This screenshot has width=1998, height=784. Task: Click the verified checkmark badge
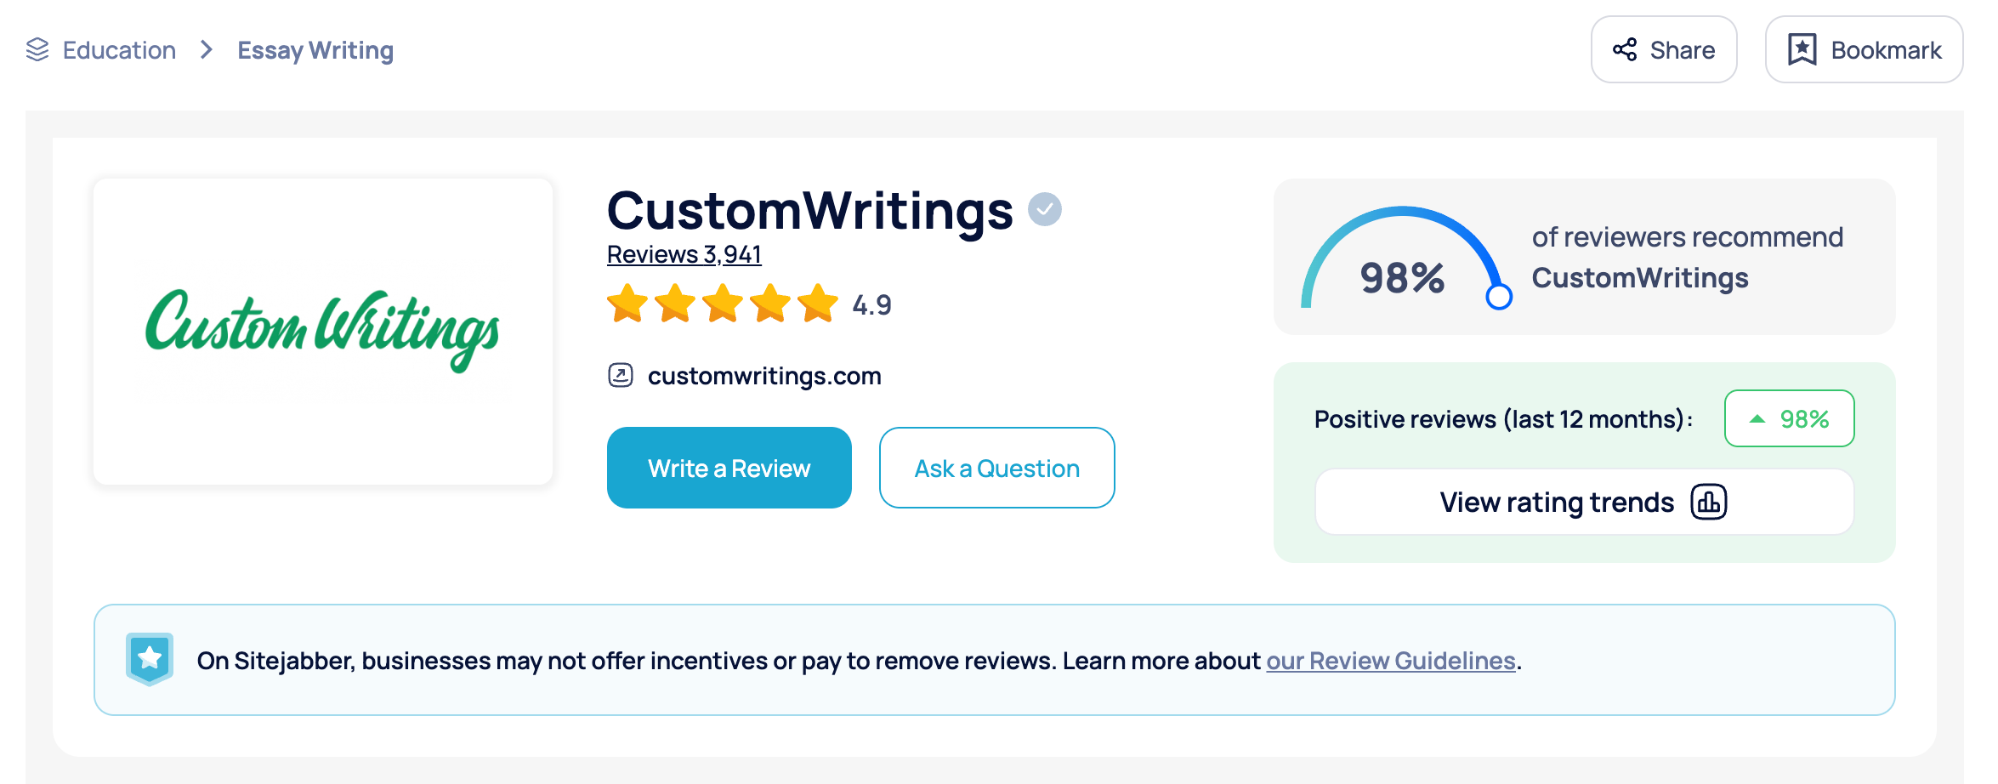click(x=1044, y=209)
